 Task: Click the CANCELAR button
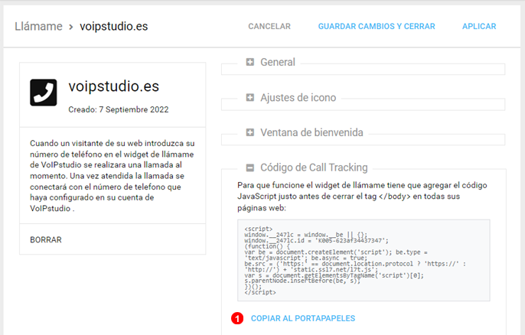pyautogui.click(x=269, y=26)
